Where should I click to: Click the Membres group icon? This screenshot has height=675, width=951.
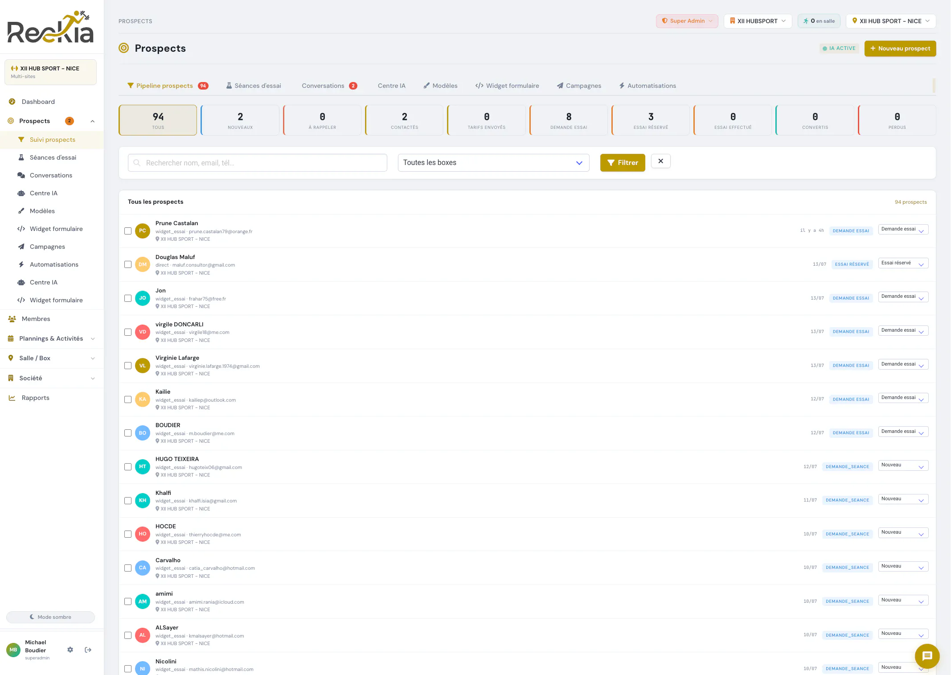coord(12,319)
